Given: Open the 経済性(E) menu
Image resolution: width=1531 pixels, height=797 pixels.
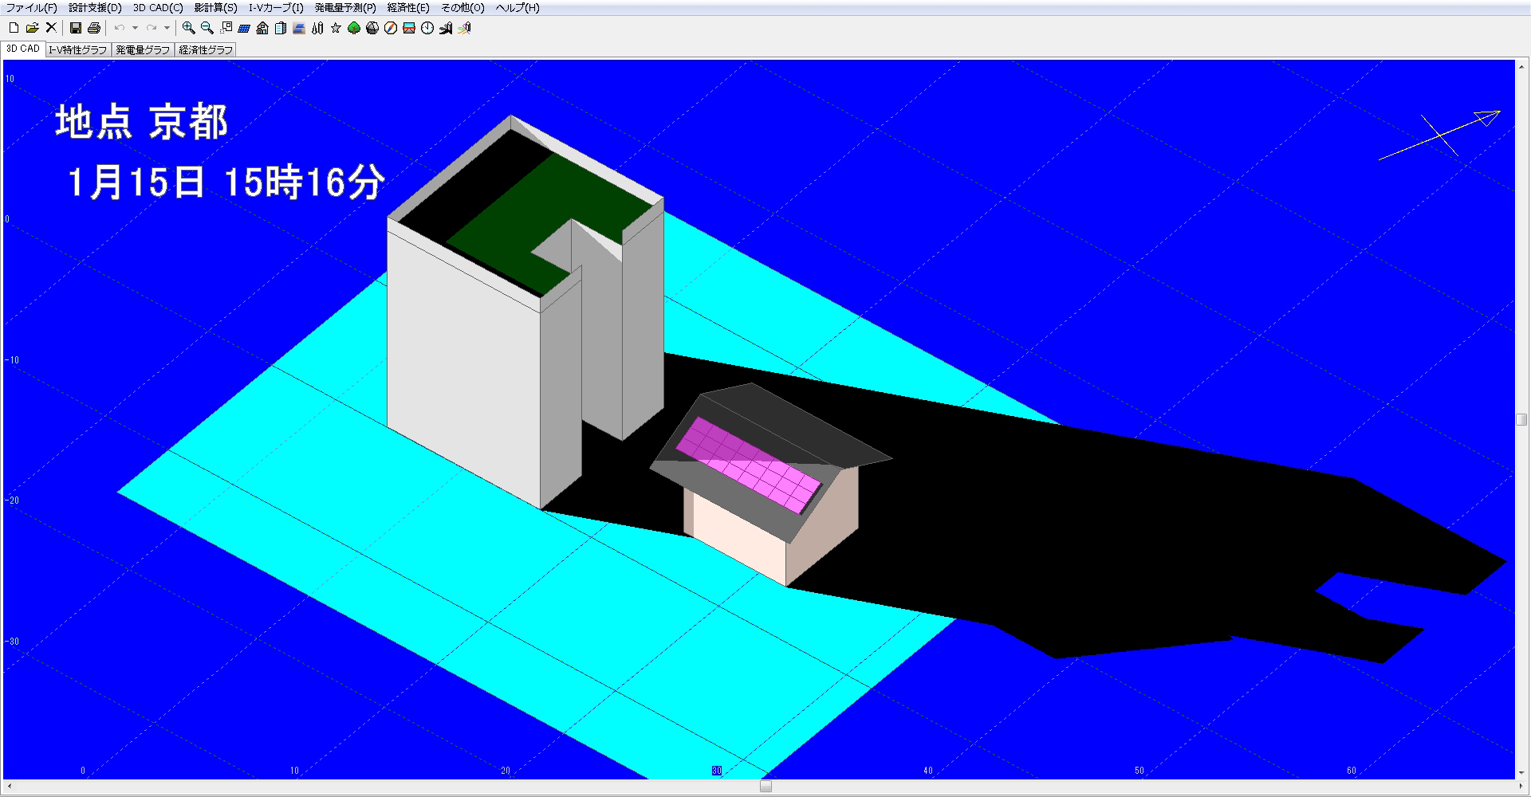Looking at the screenshot, I should click(x=408, y=8).
